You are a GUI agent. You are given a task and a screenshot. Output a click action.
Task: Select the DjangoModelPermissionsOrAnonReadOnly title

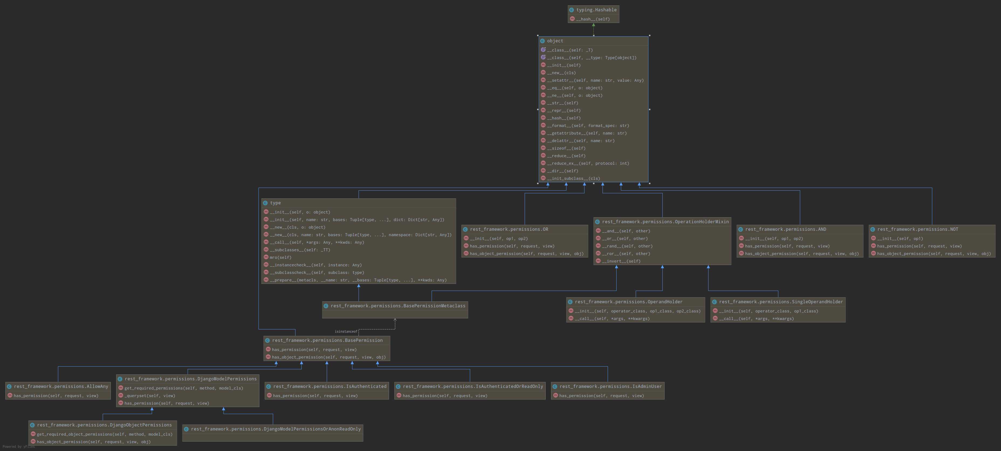(276, 429)
